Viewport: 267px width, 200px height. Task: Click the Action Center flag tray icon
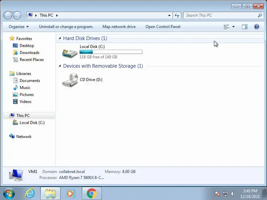pos(217,194)
